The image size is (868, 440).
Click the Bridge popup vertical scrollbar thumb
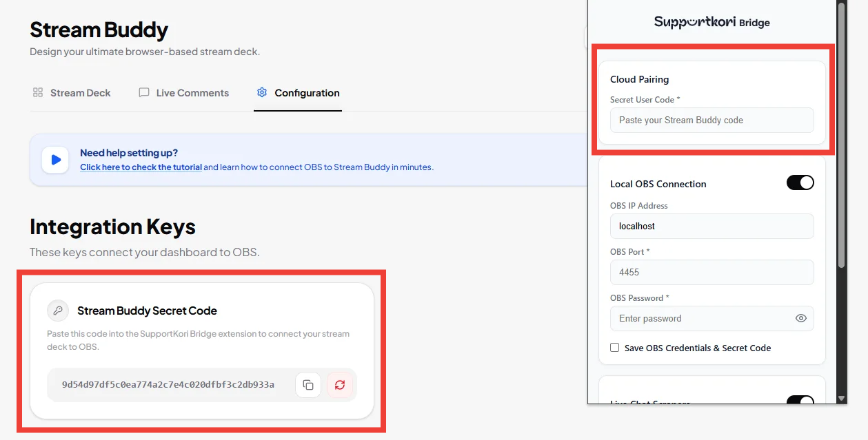(841, 134)
